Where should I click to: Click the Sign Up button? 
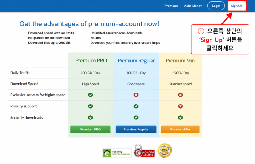tap(237, 6)
